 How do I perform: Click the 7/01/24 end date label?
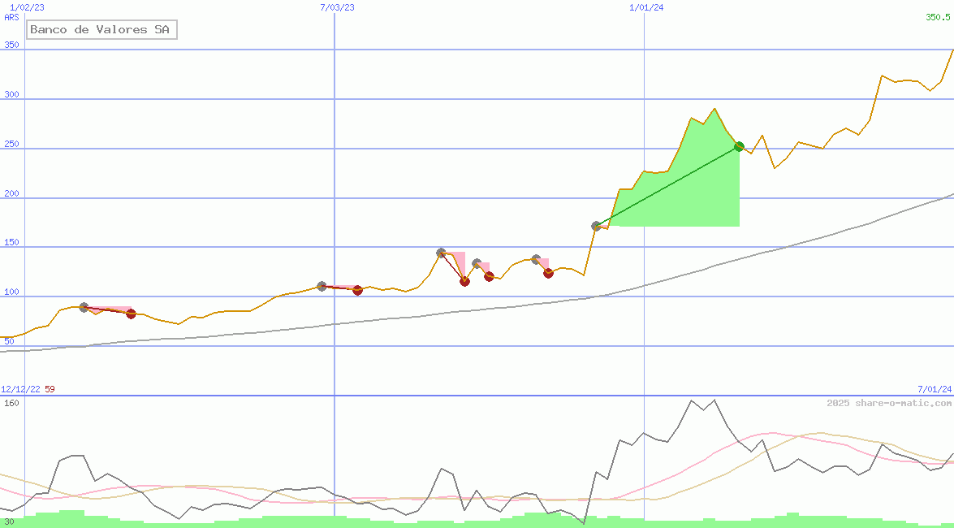(935, 389)
